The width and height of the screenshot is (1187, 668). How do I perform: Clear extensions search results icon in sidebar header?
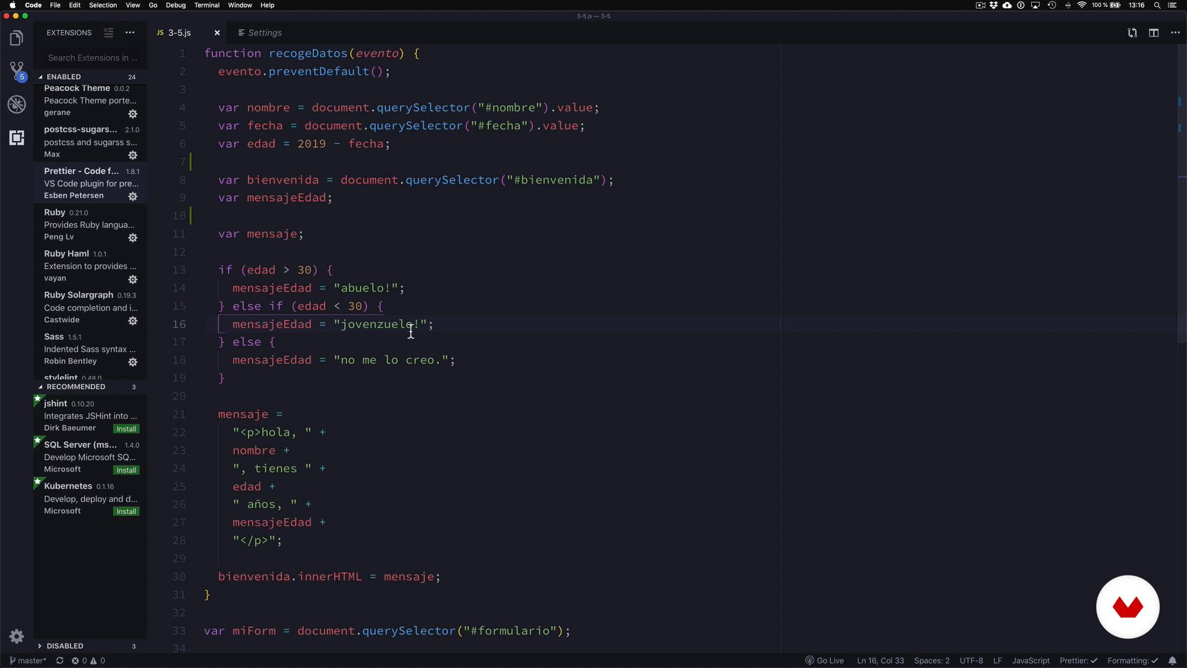[x=108, y=33]
